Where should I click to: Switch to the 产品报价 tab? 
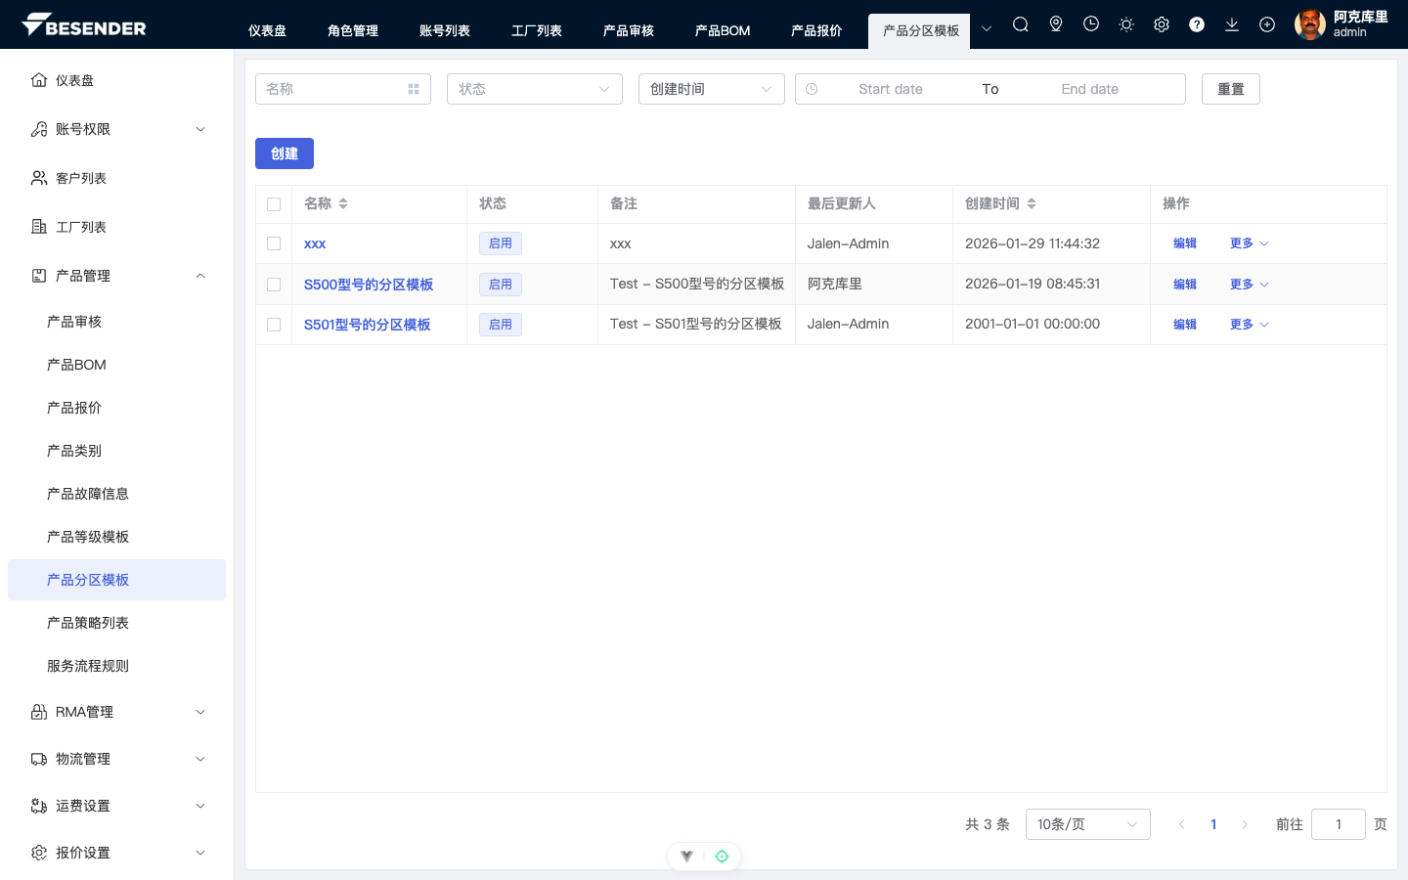[816, 31]
